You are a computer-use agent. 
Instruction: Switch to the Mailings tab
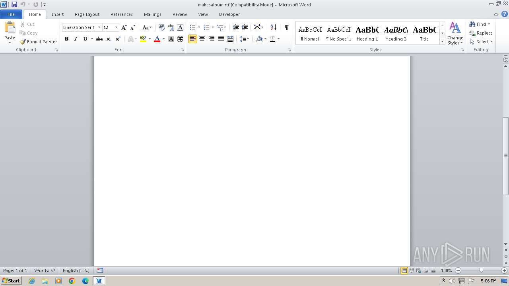coord(153,14)
